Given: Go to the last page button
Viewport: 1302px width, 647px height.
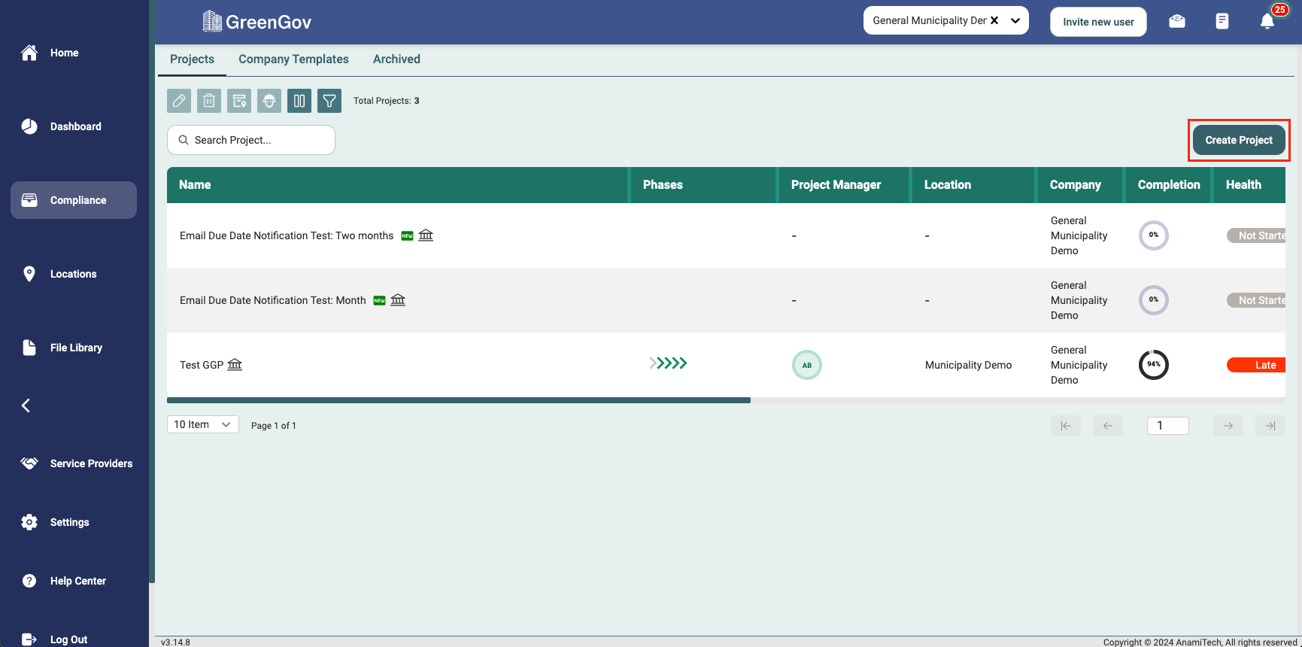Looking at the screenshot, I should tap(1270, 426).
